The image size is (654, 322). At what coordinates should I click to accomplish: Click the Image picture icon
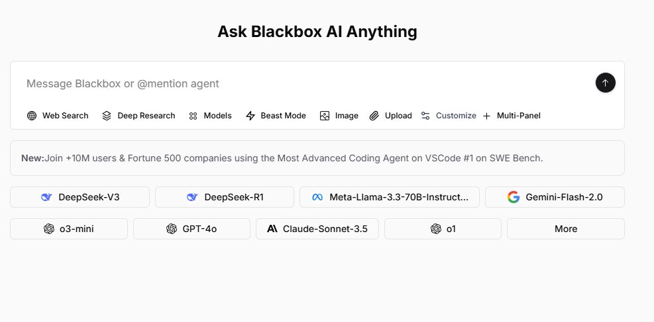pos(325,116)
